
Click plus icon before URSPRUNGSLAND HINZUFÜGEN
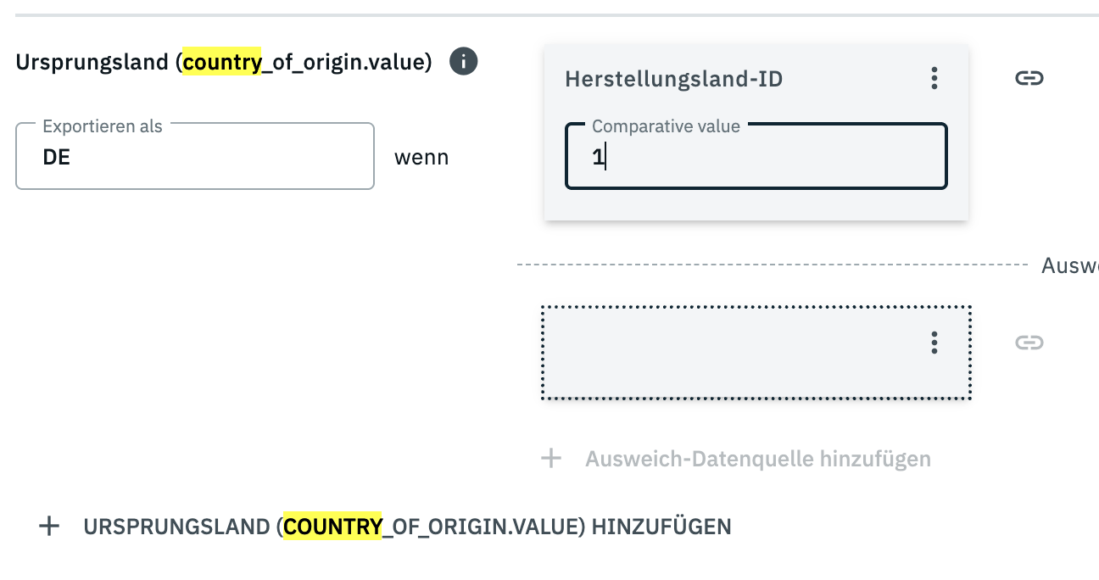tap(50, 527)
